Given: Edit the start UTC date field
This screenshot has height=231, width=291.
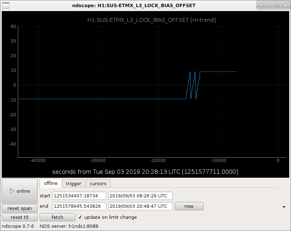Looking at the screenshot, I should click(x=140, y=196).
